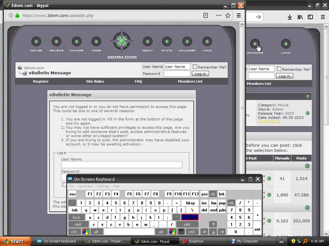Open the FAQ link
This screenshot has height=246, width=329.
click(138, 81)
